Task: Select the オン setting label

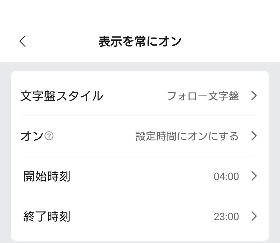Action: [32, 136]
